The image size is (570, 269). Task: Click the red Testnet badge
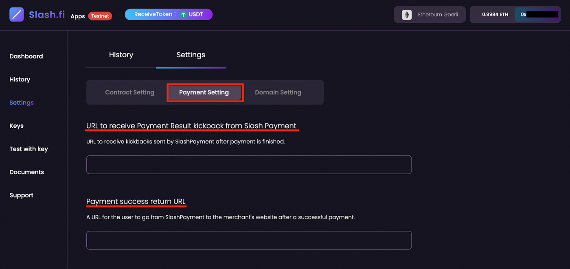[x=100, y=16]
